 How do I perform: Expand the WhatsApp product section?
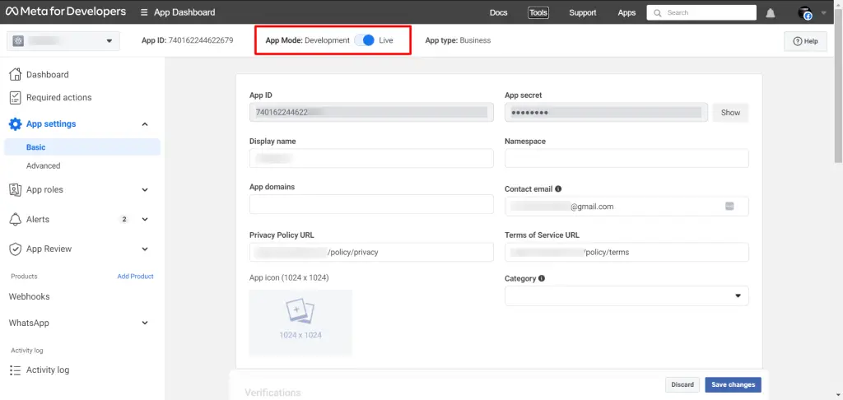[x=145, y=323]
